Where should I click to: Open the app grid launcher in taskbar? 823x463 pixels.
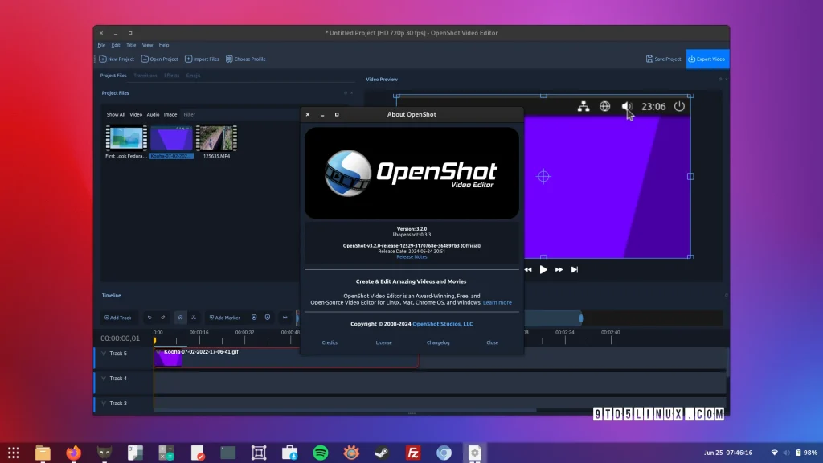14,453
